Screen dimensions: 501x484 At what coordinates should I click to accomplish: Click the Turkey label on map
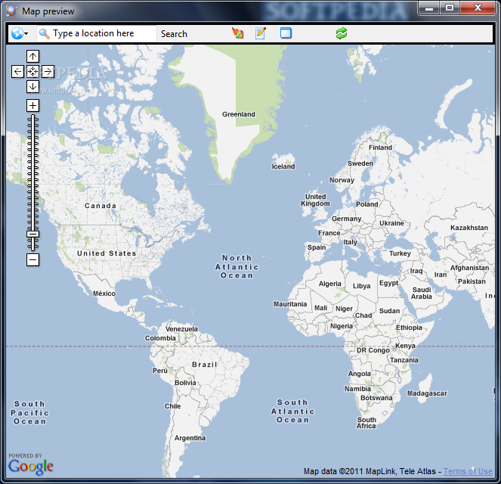400,253
